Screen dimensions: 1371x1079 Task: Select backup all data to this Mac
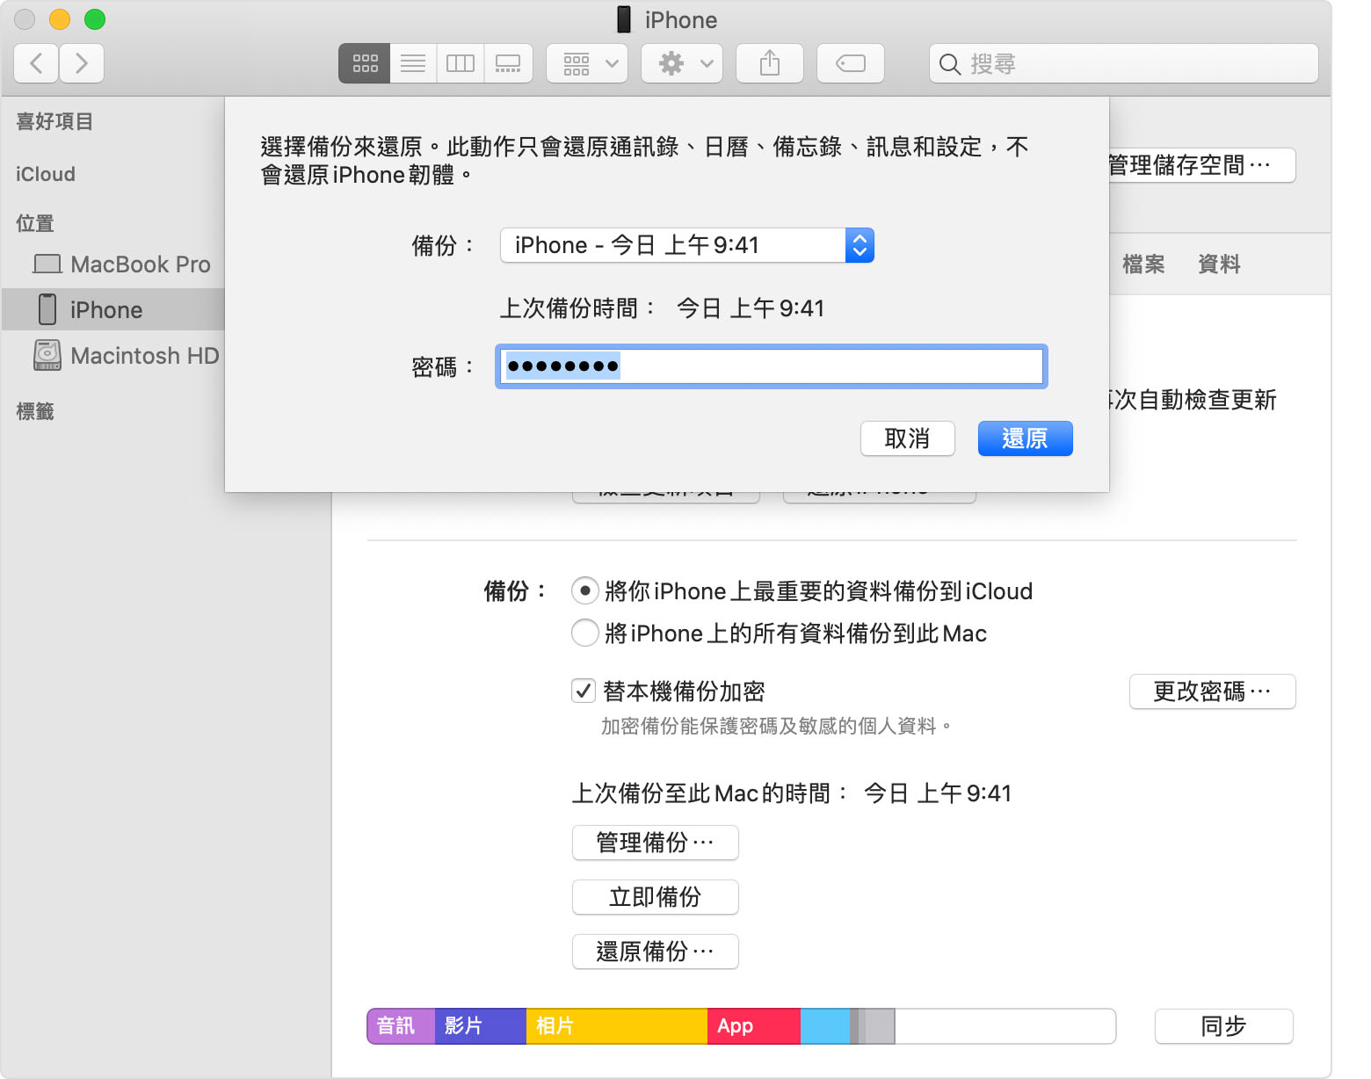(585, 633)
